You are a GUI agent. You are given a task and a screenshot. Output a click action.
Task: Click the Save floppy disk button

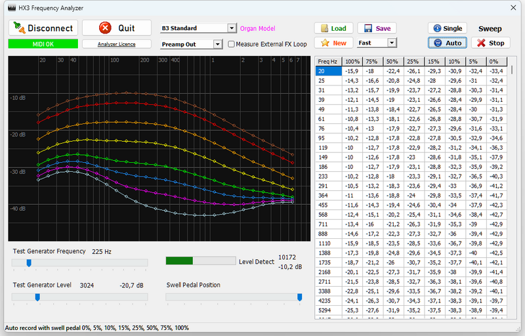[x=377, y=28]
